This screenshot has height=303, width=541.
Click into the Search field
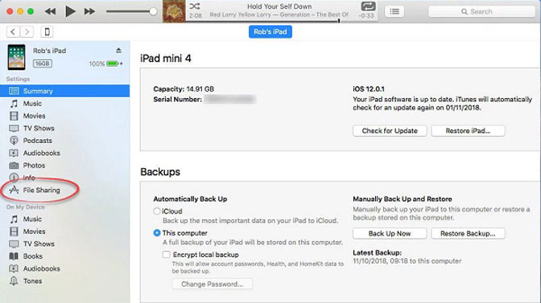pos(481,11)
